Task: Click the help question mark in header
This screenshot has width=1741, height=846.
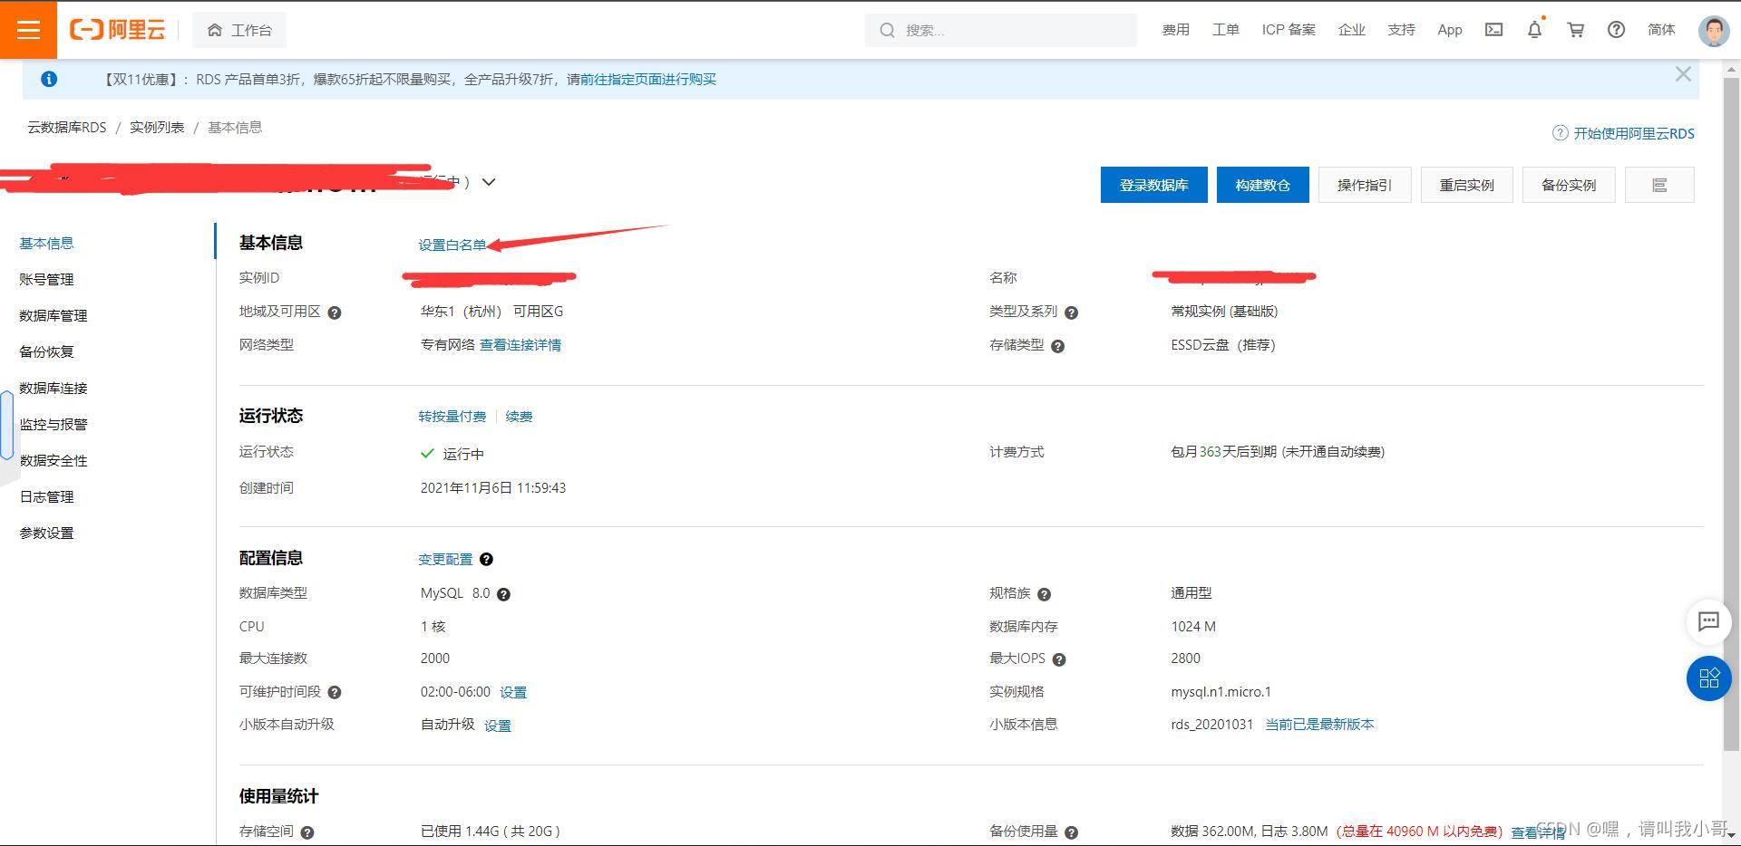Action: pos(1616,30)
